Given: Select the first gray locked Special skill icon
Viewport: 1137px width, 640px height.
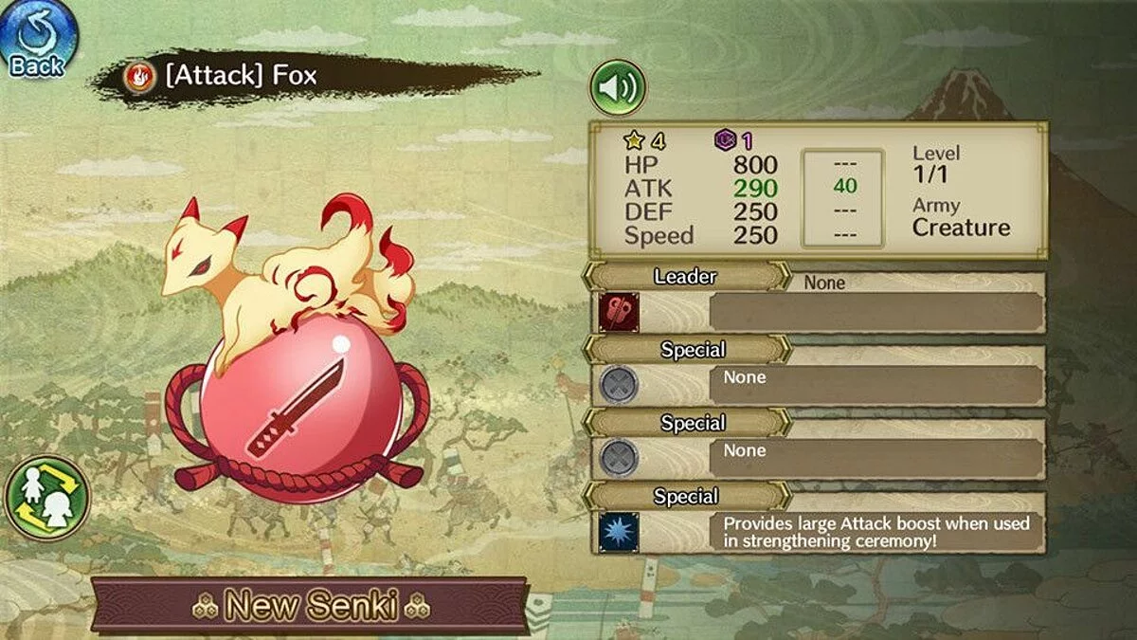Looking at the screenshot, I should 619,385.
